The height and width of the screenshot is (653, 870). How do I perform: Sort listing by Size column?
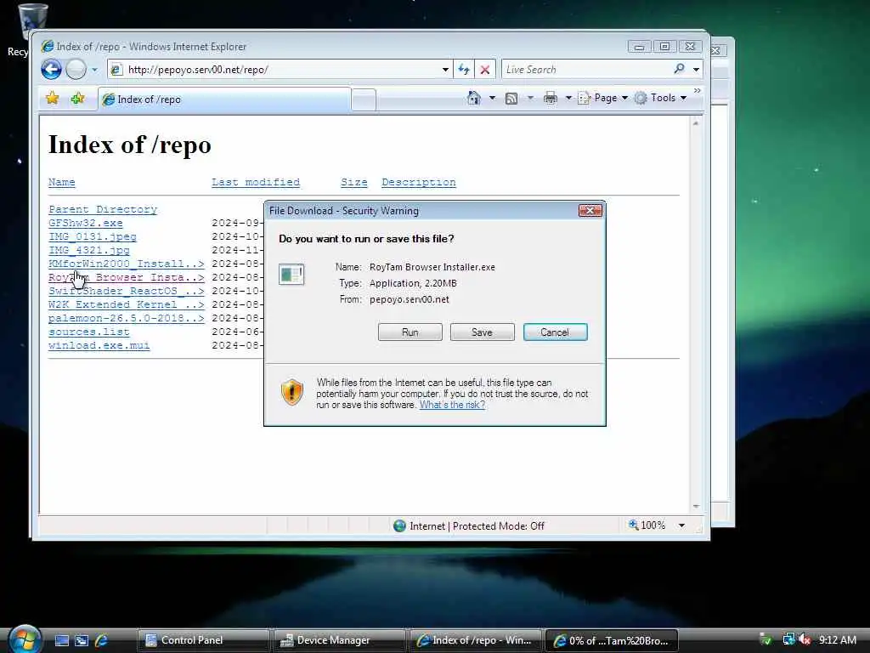coord(354,182)
